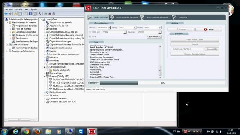Click the Forward arrow in Computer Management toolbar
Image resolution: width=240 pixels, height=135 pixels.
10,14
